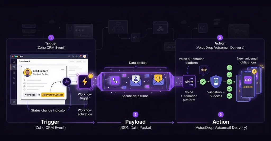Screen dimensions: 271x141
Task: Click the 'Lead Record' title
Action: 40,71
